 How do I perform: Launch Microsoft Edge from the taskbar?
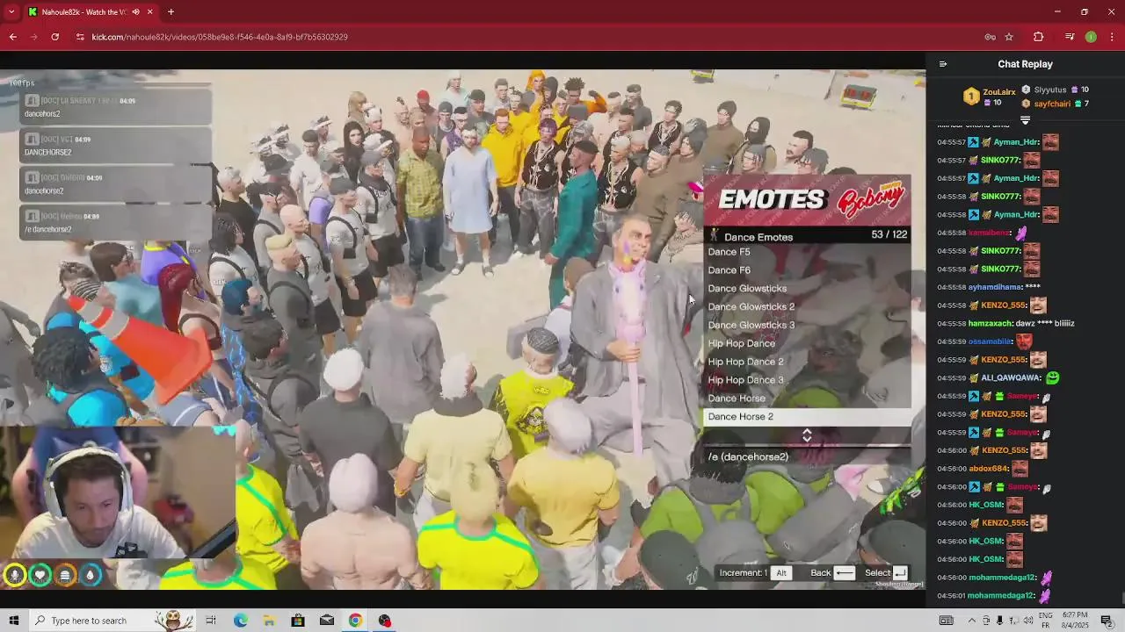240,621
